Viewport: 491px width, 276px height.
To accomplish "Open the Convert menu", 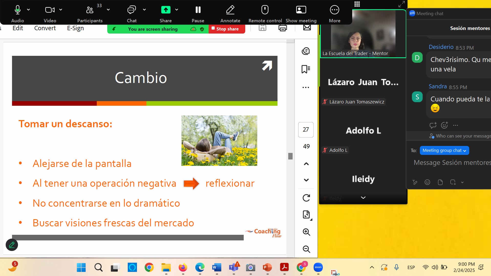I will (45, 28).
